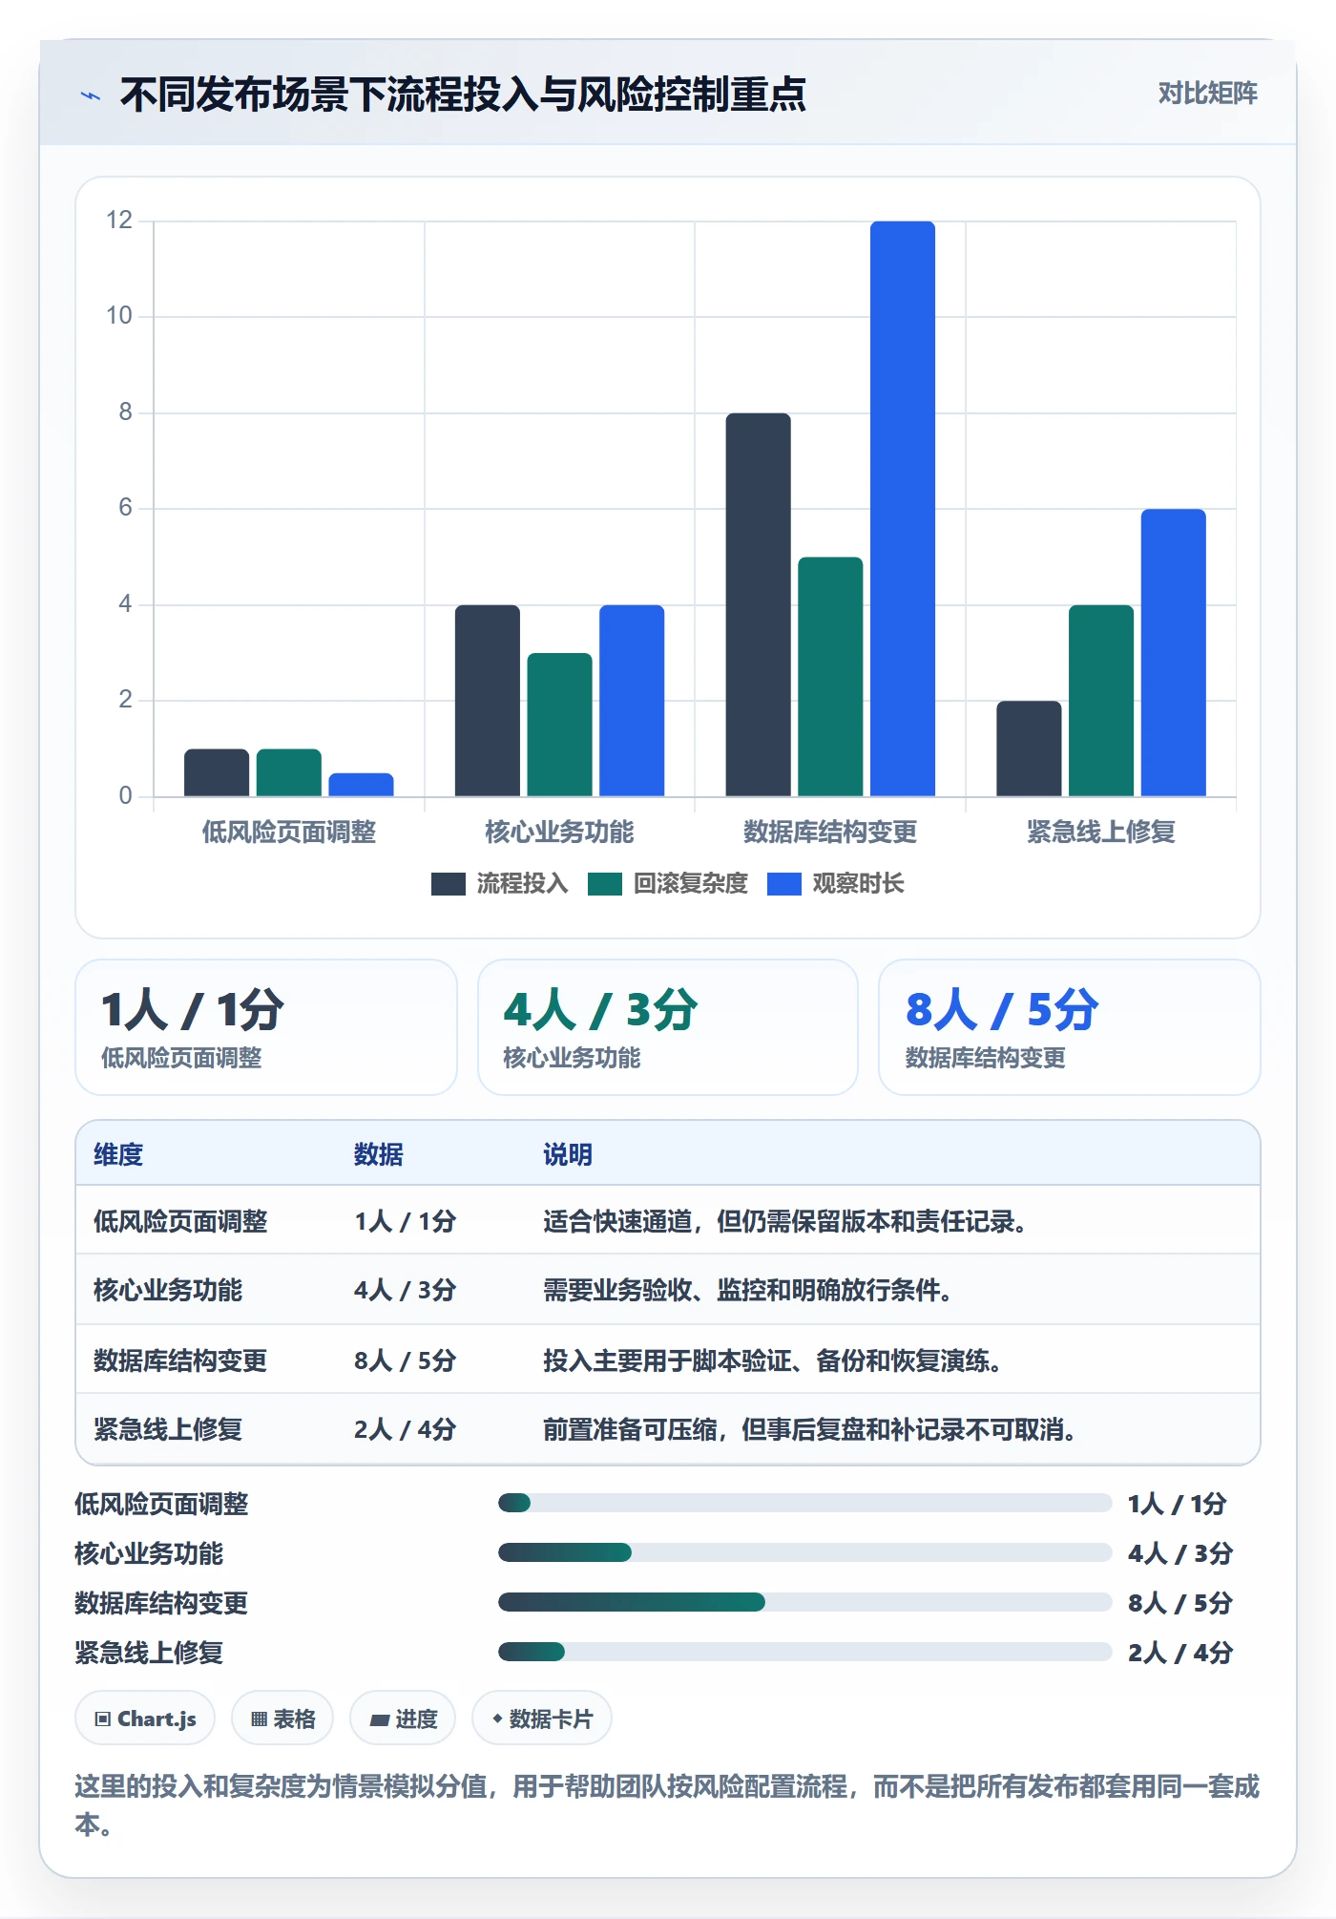Click the Chart.js chip
Viewport: 1336px width, 1919px height.
click(145, 1719)
